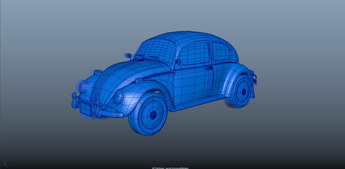The height and width of the screenshot is (169, 345).
Task: Select the turn signal on the front fender
Action: coord(138,81)
